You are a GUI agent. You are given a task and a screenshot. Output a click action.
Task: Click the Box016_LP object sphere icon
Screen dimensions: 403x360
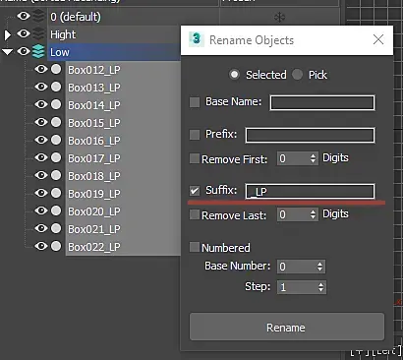(x=56, y=140)
